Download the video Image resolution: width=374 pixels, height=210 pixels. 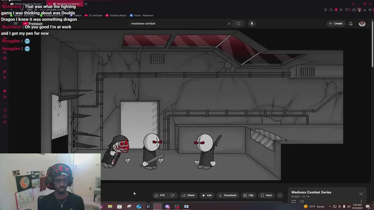point(228,195)
